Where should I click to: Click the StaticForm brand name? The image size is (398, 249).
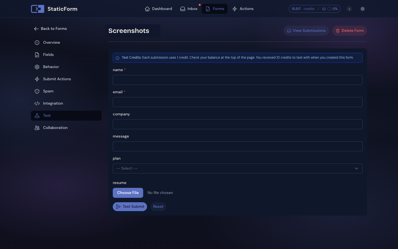click(x=62, y=9)
